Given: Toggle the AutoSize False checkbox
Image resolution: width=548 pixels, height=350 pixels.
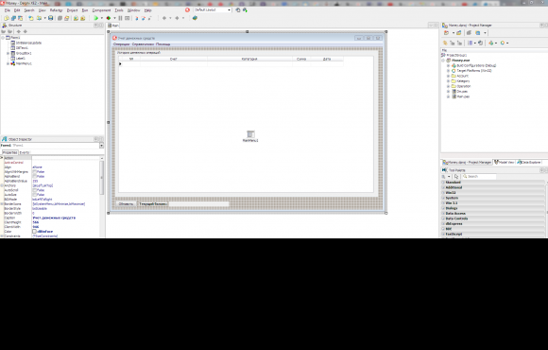Looking at the screenshot, I should click(35, 195).
